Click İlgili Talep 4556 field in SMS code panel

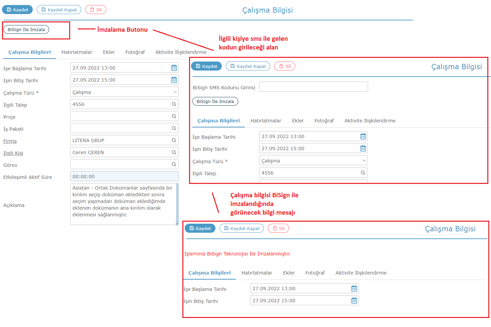pyautogui.click(x=313, y=173)
